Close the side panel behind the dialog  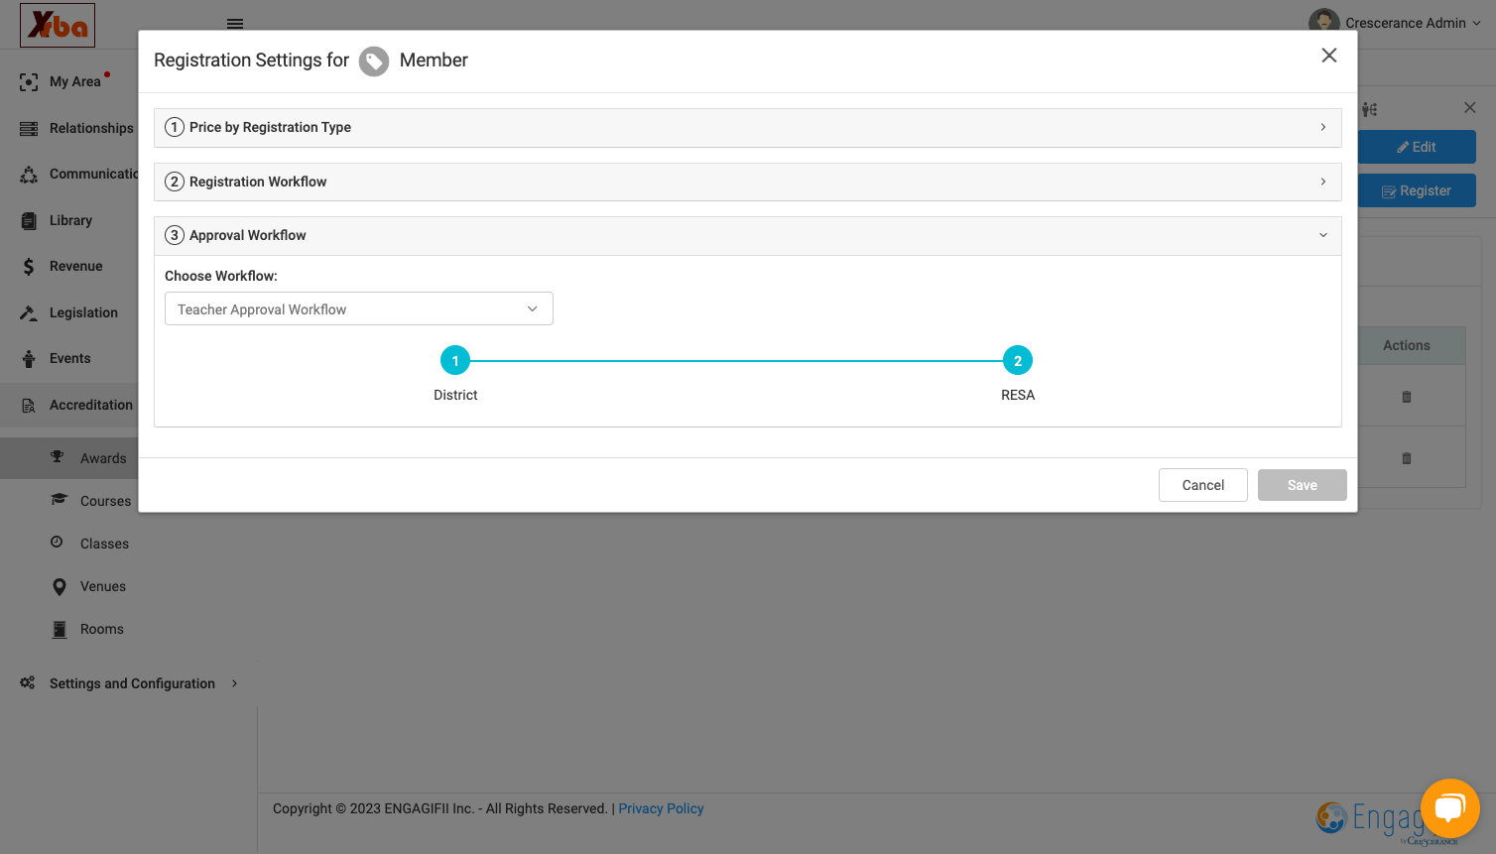(1470, 107)
